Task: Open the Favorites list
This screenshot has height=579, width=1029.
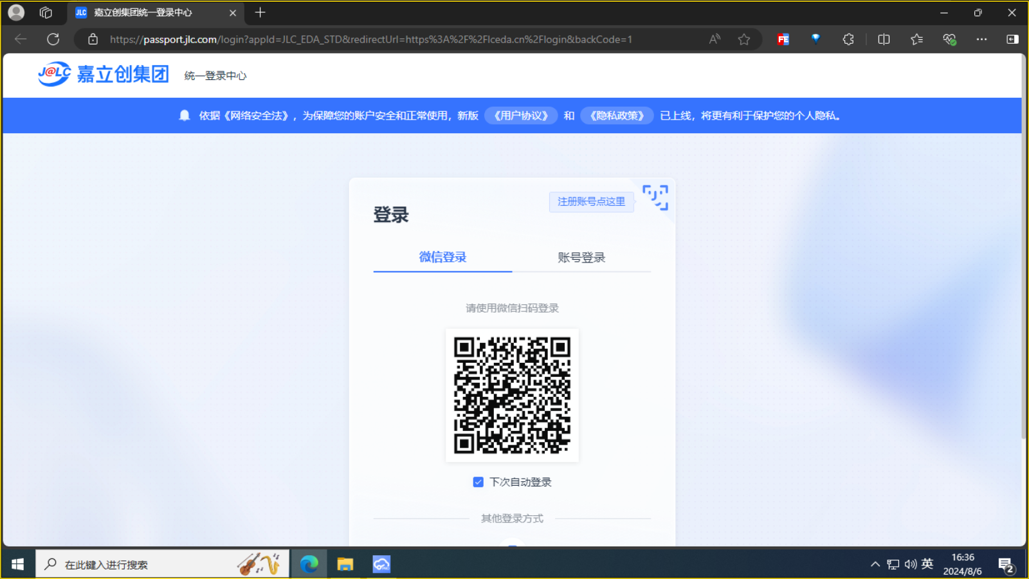Action: click(x=916, y=39)
